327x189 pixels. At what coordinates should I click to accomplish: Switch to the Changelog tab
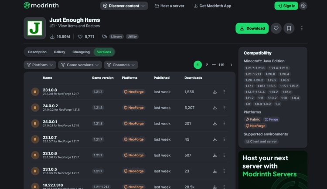[81, 52]
